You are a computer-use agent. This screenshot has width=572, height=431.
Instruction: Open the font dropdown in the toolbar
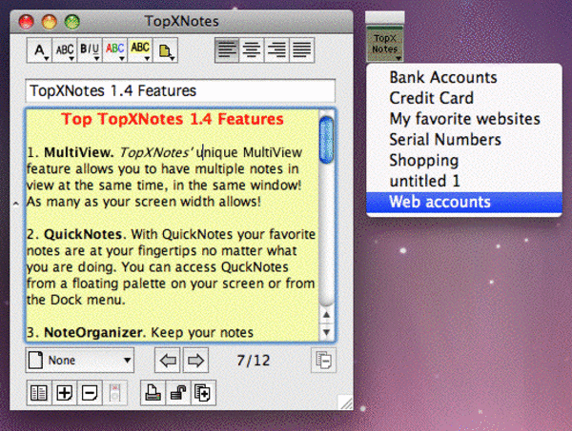click(x=41, y=49)
